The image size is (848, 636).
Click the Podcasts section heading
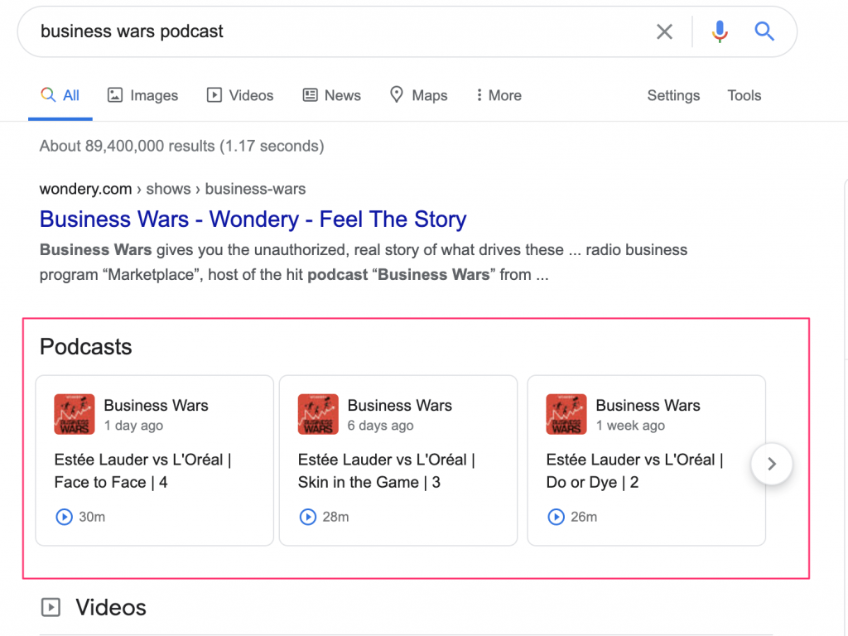(86, 347)
